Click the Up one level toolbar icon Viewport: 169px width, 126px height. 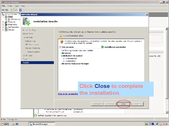(12, 10)
